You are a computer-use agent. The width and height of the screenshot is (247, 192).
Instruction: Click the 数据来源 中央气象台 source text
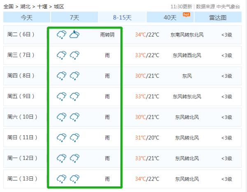(218, 7)
